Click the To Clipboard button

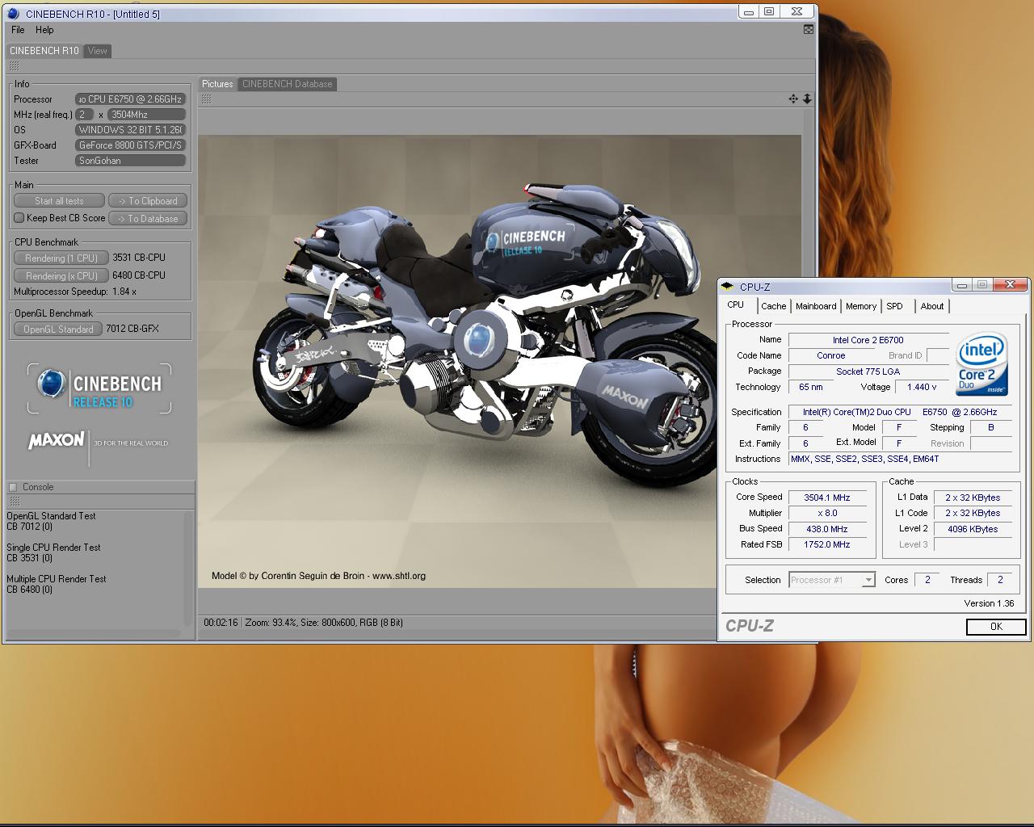148,201
